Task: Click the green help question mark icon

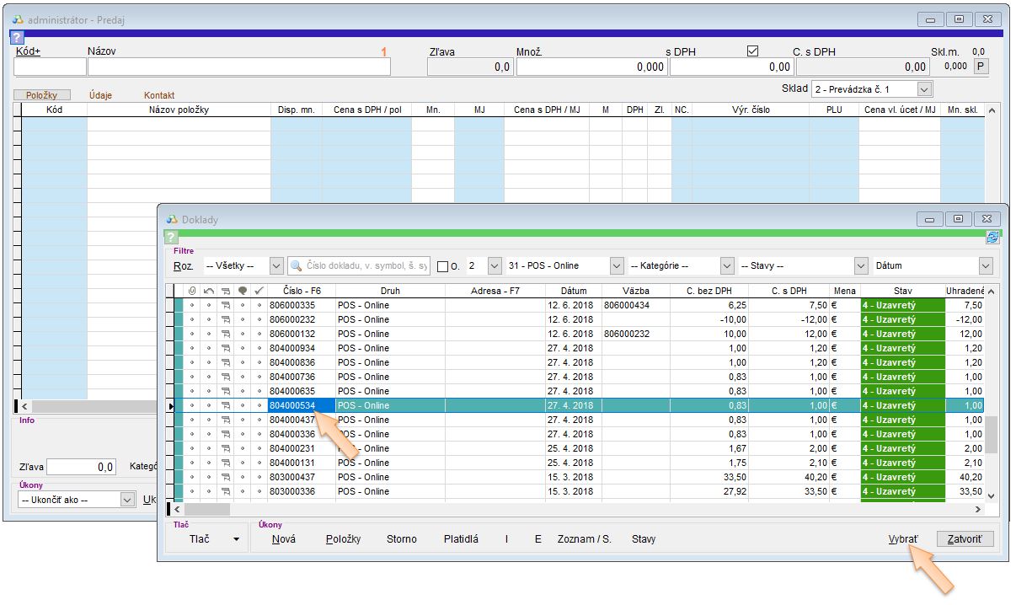Action: 170,238
